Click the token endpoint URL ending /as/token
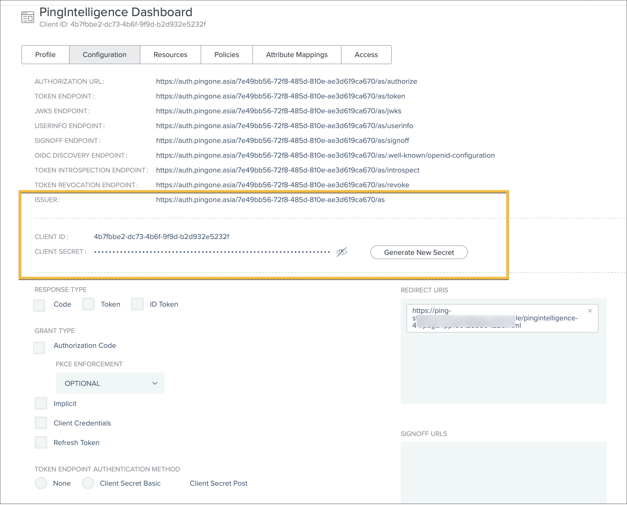This screenshot has height=505, width=627. (280, 96)
